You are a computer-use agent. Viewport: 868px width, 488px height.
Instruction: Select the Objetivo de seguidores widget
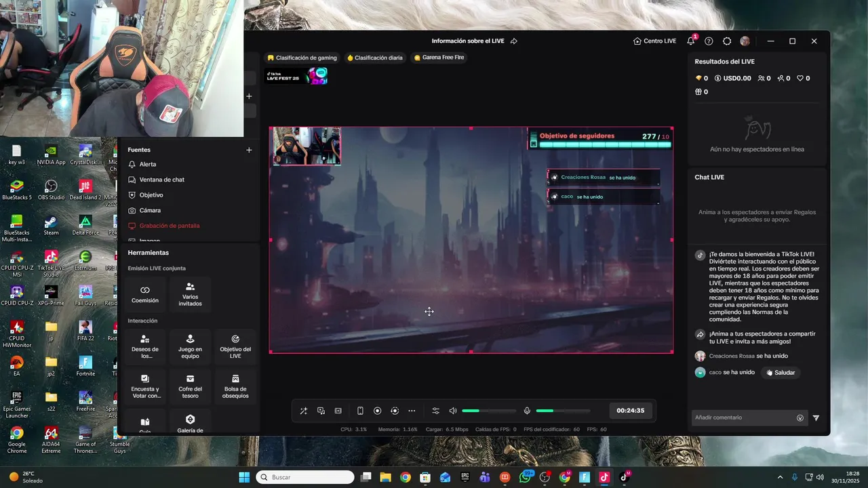click(x=601, y=139)
